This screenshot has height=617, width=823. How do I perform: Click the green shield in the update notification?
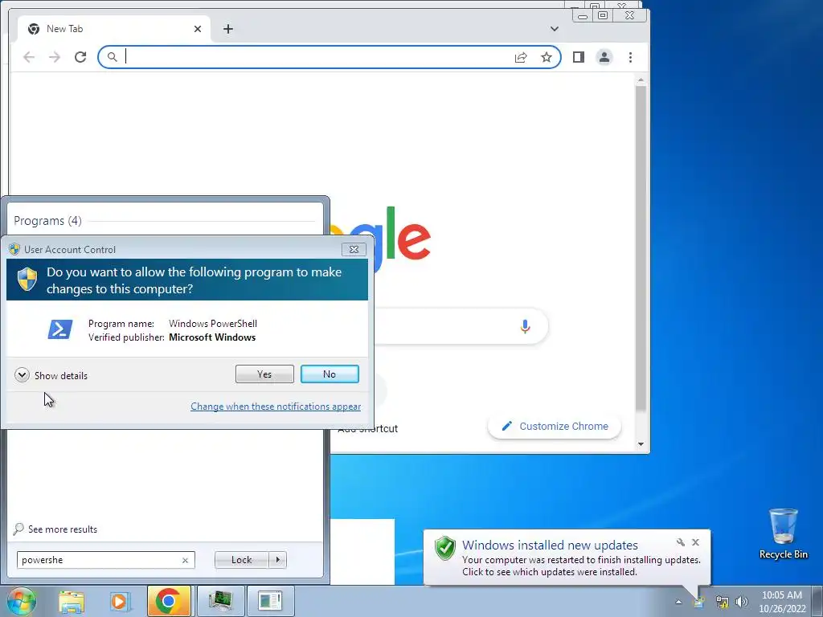(x=444, y=548)
